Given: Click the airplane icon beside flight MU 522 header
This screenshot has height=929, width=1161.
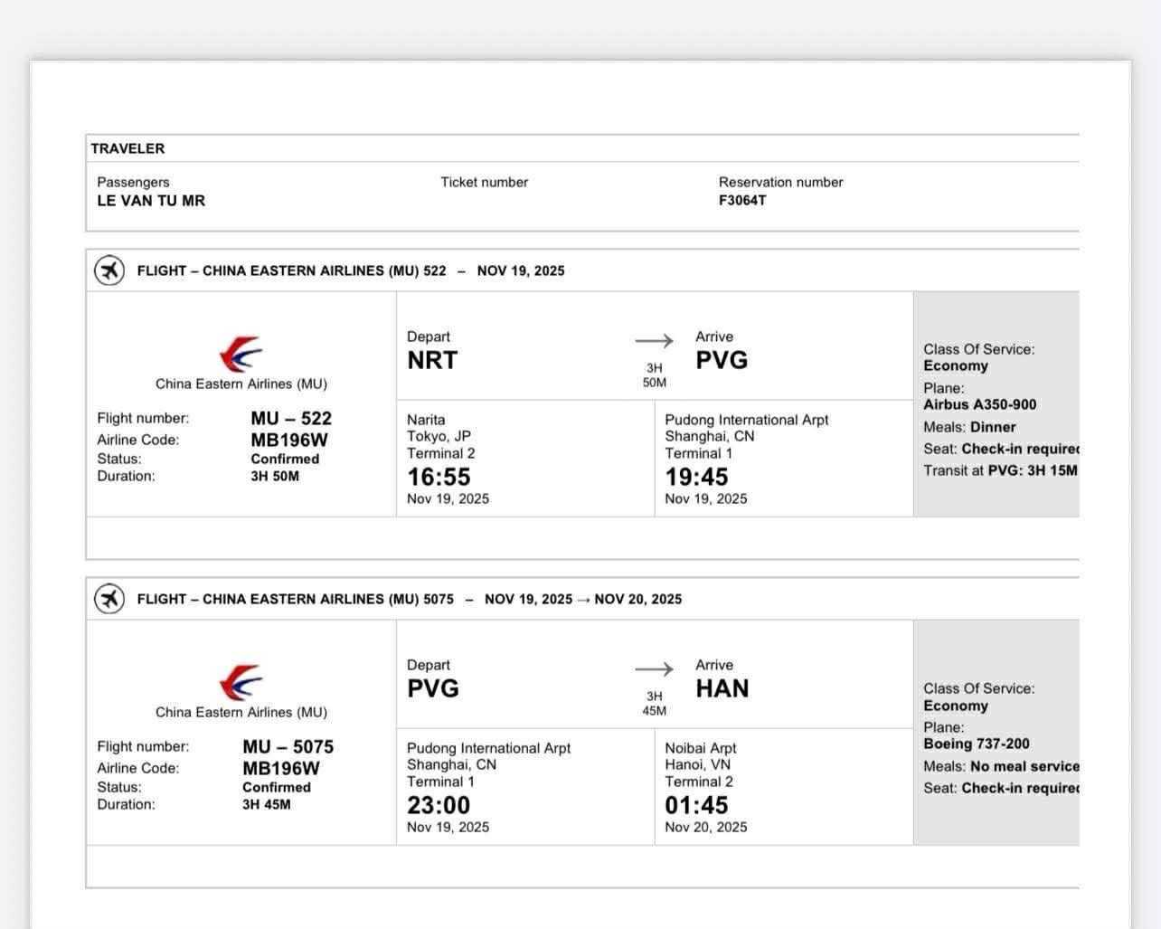Looking at the screenshot, I should click(109, 270).
